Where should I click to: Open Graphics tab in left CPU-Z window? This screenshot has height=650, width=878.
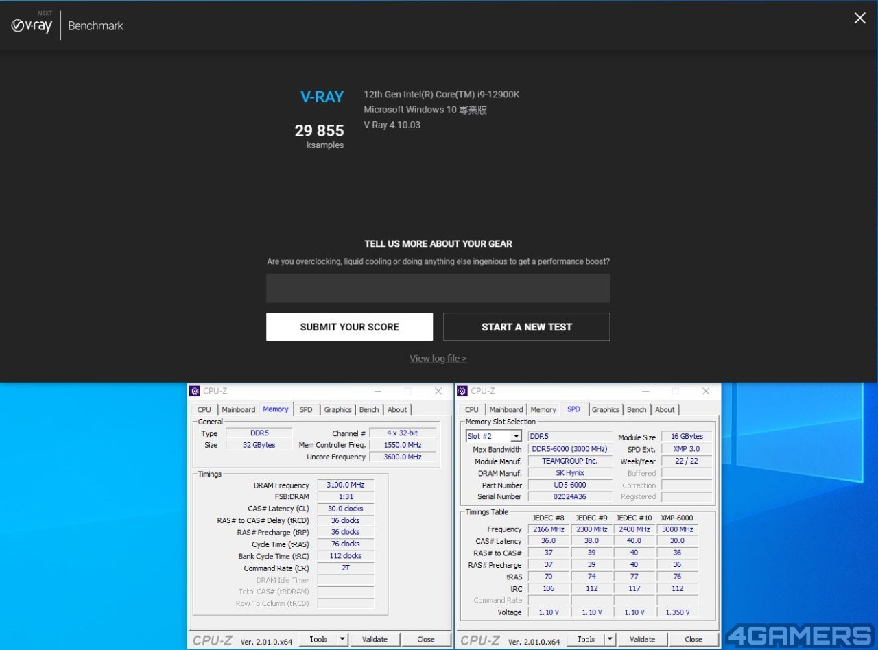pyautogui.click(x=337, y=409)
